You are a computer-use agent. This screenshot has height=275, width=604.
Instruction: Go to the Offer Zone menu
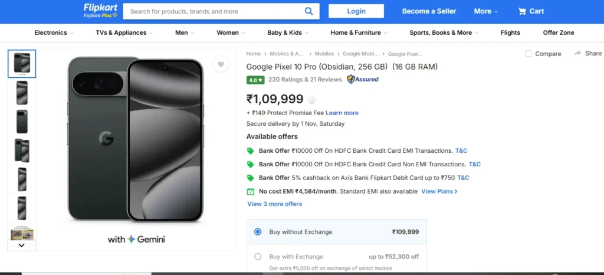click(558, 33)
